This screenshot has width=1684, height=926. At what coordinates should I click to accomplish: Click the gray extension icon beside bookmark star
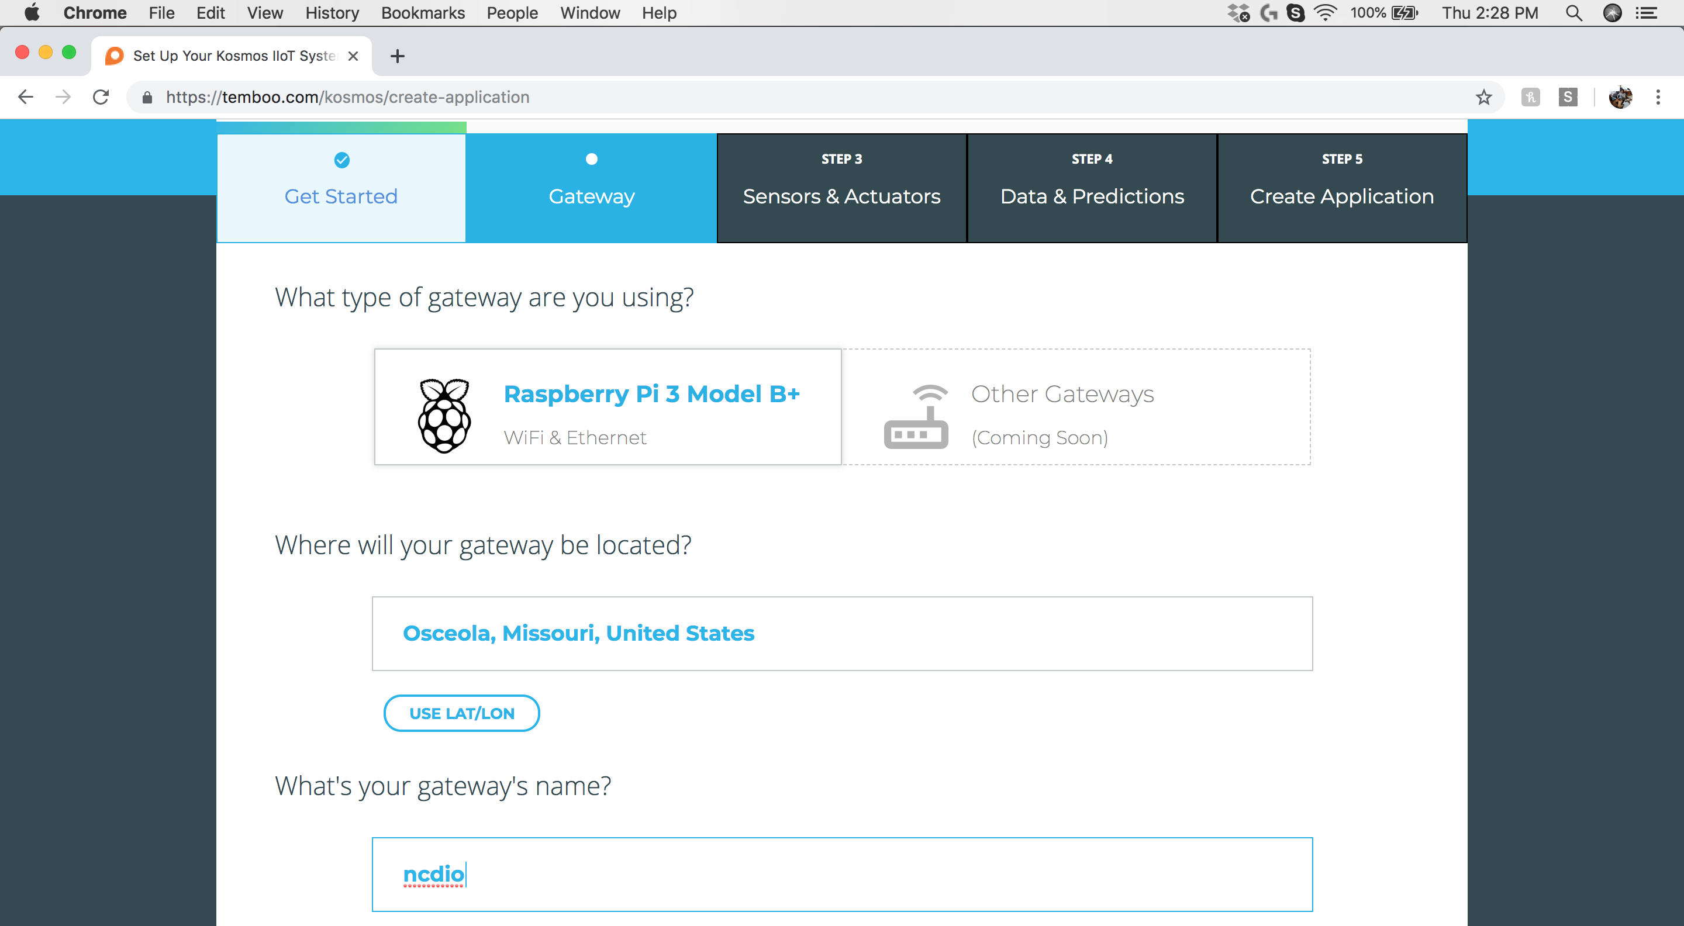1530,98
